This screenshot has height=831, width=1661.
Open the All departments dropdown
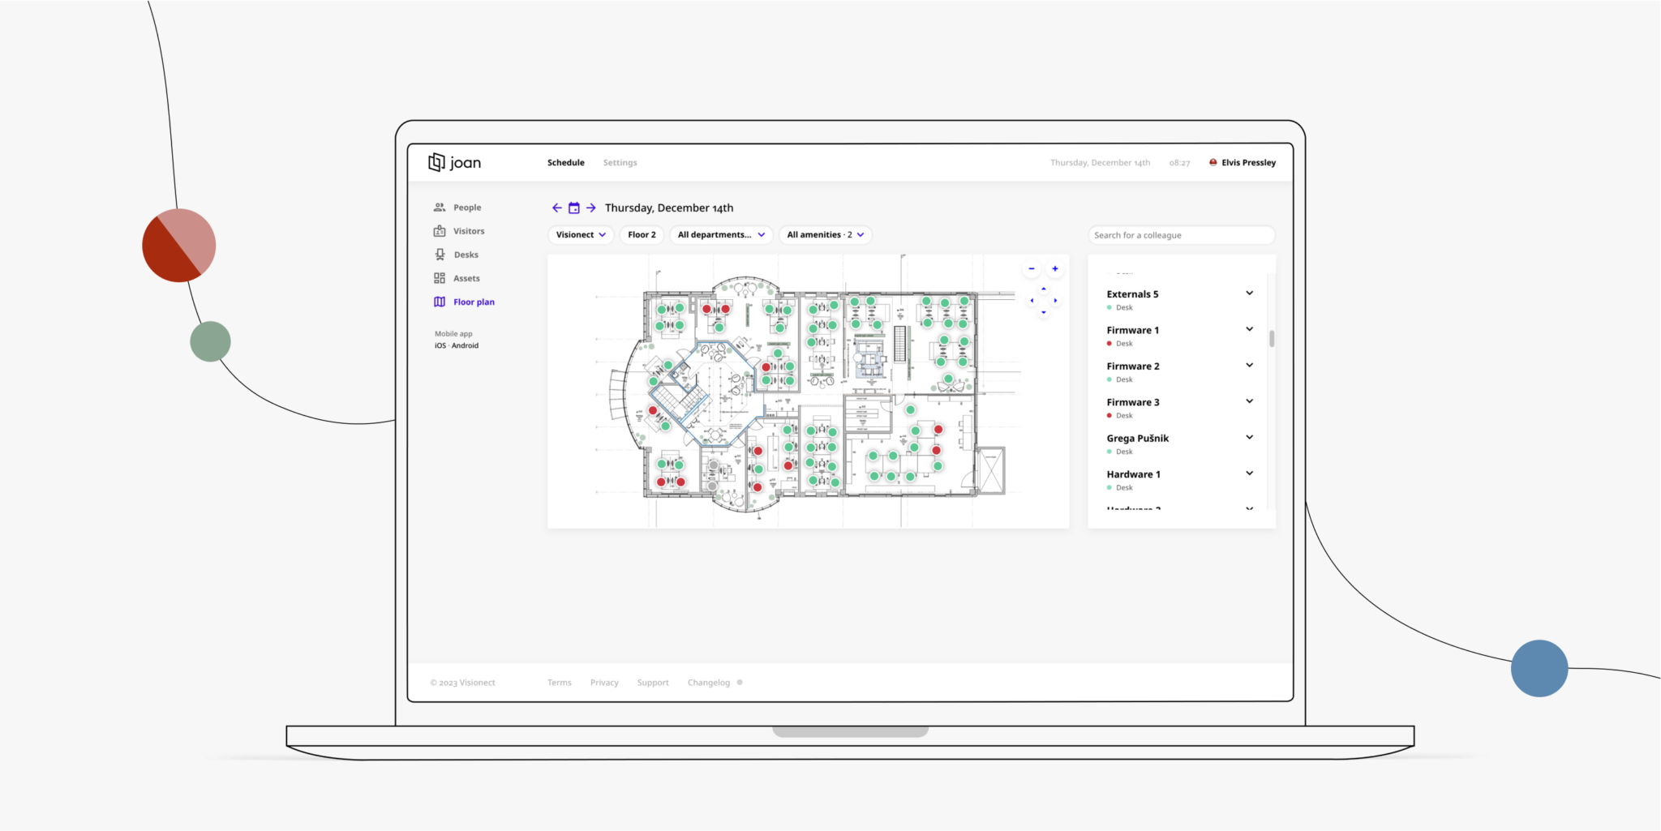click(x=720, y=234)
